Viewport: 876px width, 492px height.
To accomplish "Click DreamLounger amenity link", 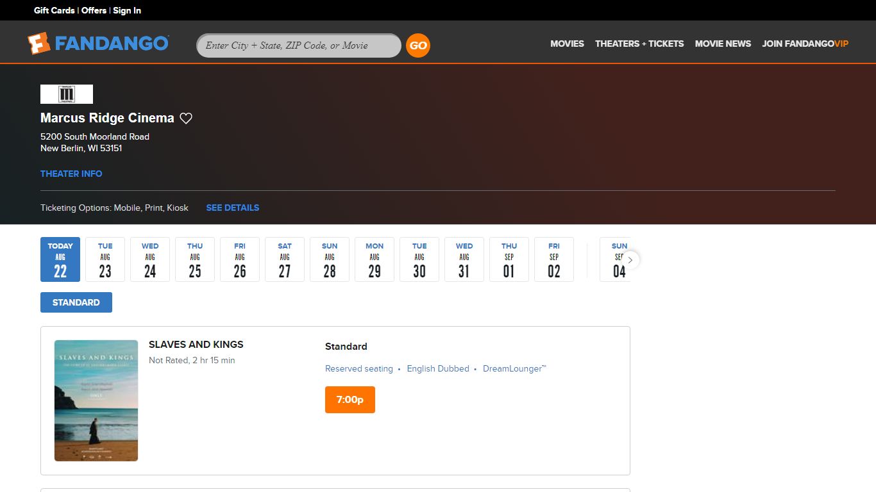I will click(514, 368).
